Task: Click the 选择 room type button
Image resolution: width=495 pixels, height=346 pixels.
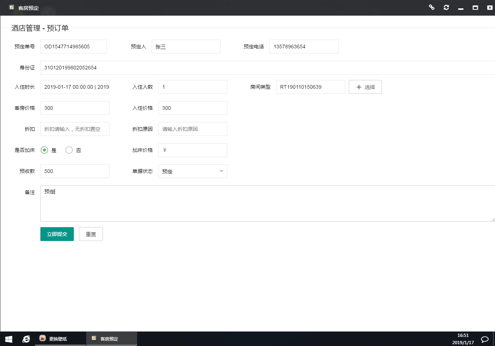Action: pyautogui.click(x=365, y=87)
